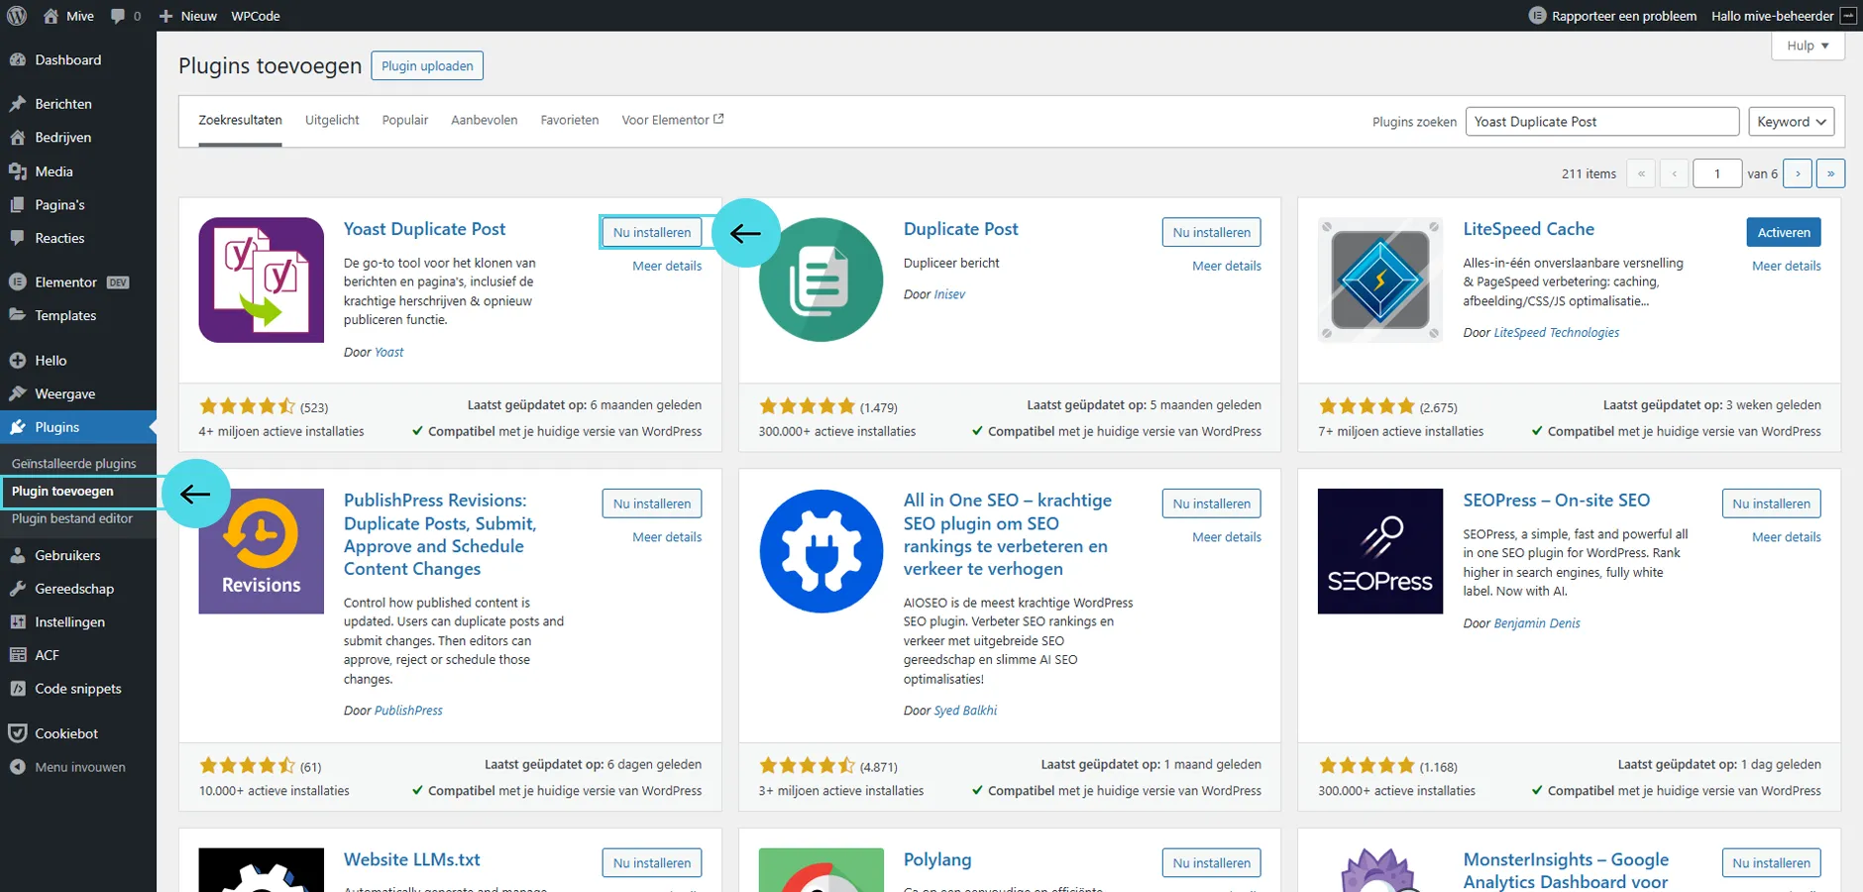Click the LiteSpeed Cache plugin icon
Screen dimensions: 1863x892
pos(1379,279)
